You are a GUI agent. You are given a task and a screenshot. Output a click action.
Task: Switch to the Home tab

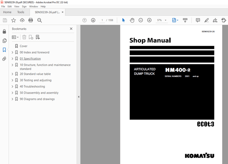point(7,12)
